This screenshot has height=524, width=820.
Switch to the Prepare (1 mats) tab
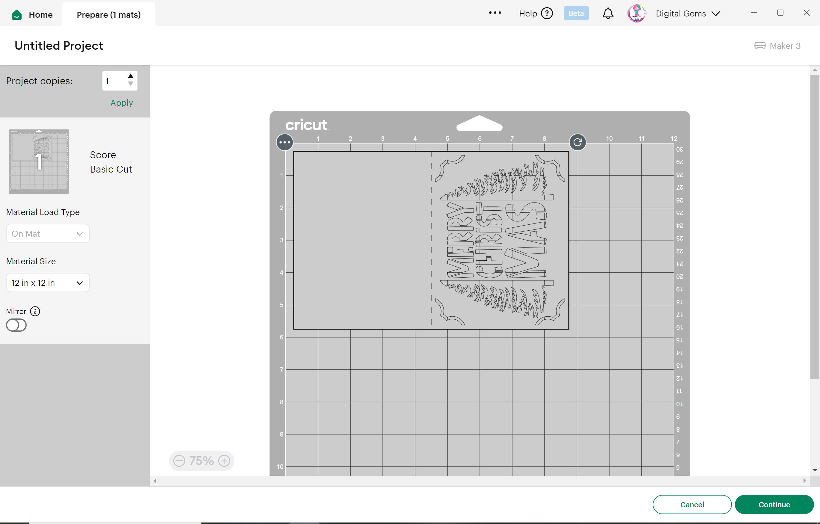click(108, 15)
